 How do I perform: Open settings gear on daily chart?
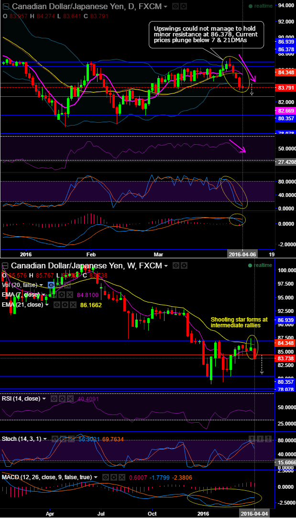183,6
